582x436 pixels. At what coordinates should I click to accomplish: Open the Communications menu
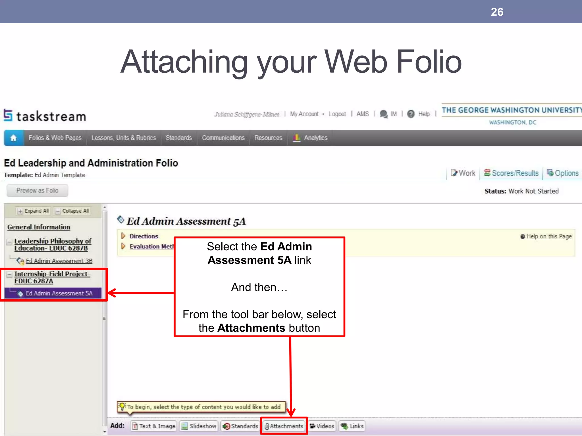[x=223, y=138]
